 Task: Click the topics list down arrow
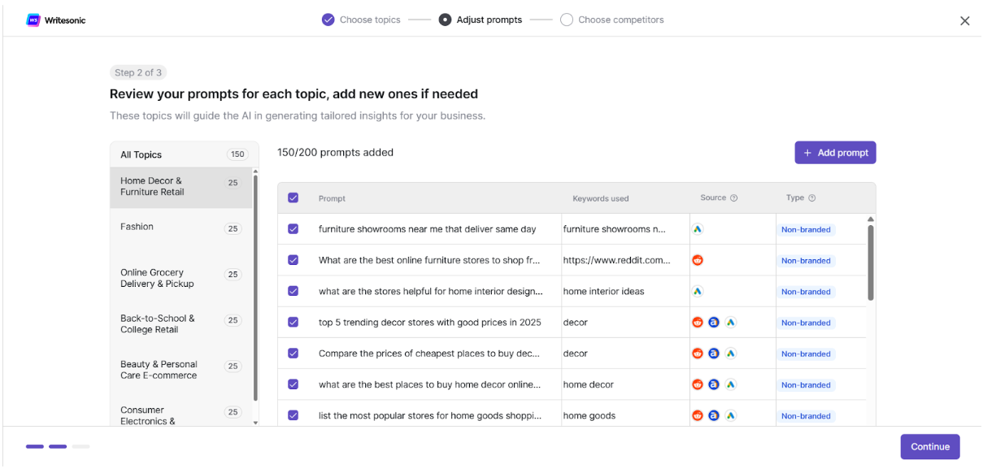(255, 423)
